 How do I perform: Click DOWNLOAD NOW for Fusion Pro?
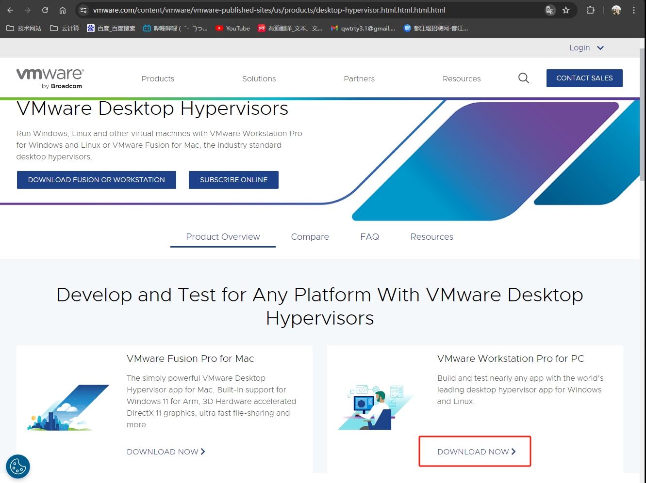(166, 452)
